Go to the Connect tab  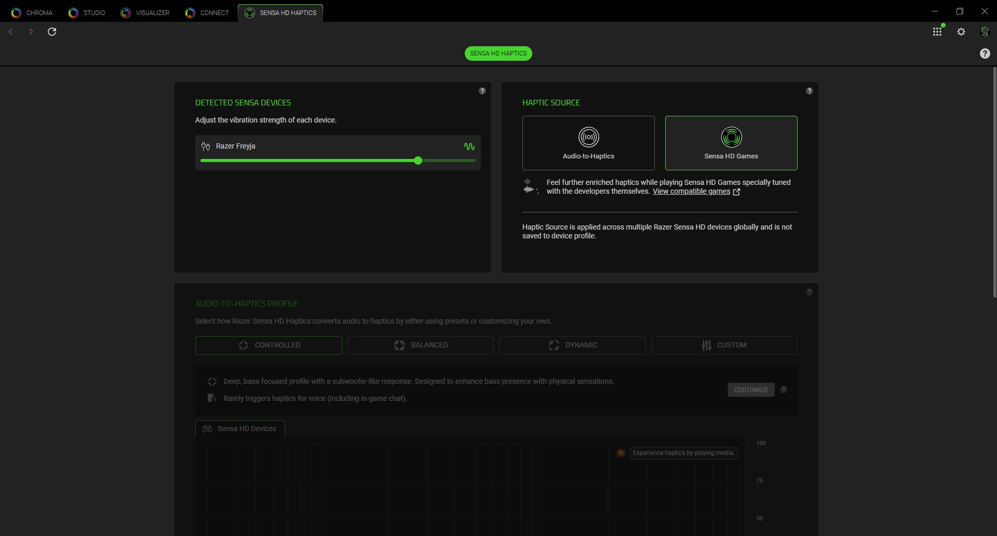pos(207,13)
